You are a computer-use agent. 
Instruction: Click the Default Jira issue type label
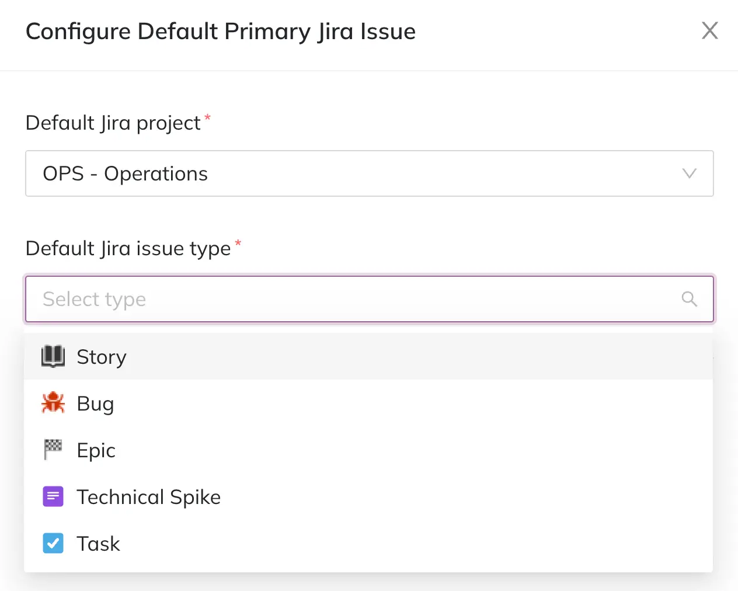tap(128, 249)
